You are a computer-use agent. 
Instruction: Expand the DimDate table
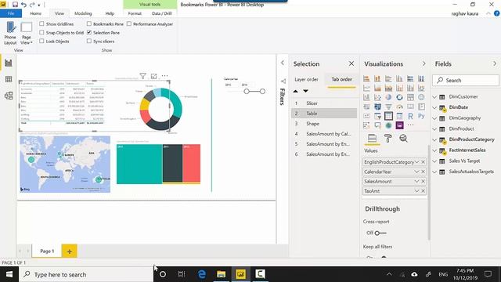pos(434,107)
